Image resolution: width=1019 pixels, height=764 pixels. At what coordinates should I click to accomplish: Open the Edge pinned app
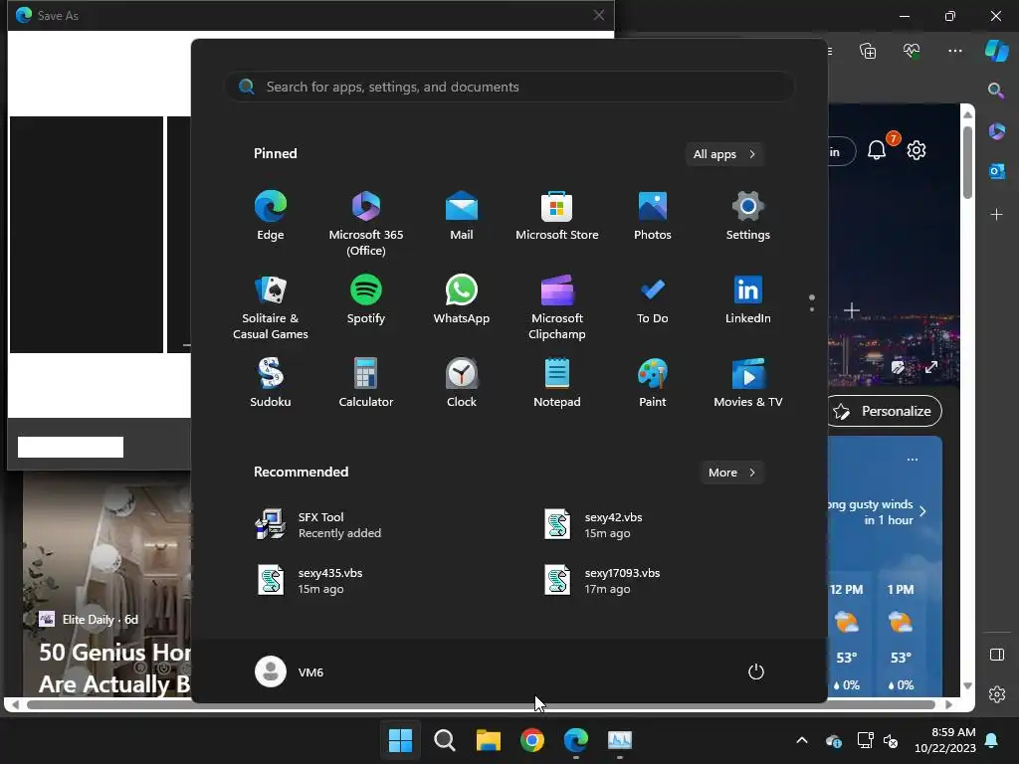tap(271, 216)
